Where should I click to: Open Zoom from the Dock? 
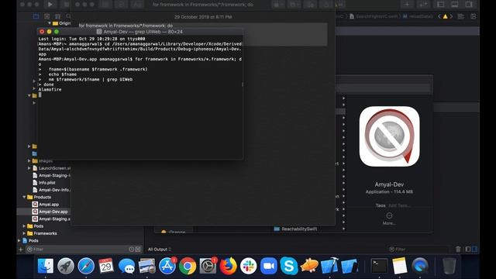(269, 266)
